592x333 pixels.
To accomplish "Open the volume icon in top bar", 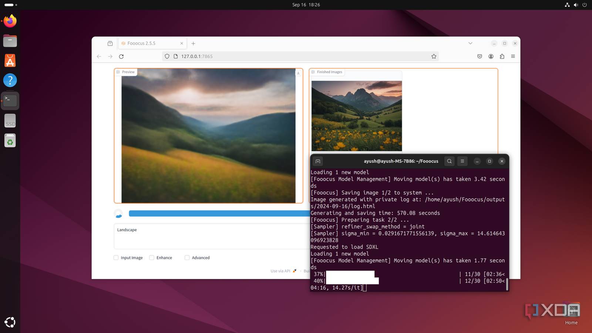I will pos(576,5).
